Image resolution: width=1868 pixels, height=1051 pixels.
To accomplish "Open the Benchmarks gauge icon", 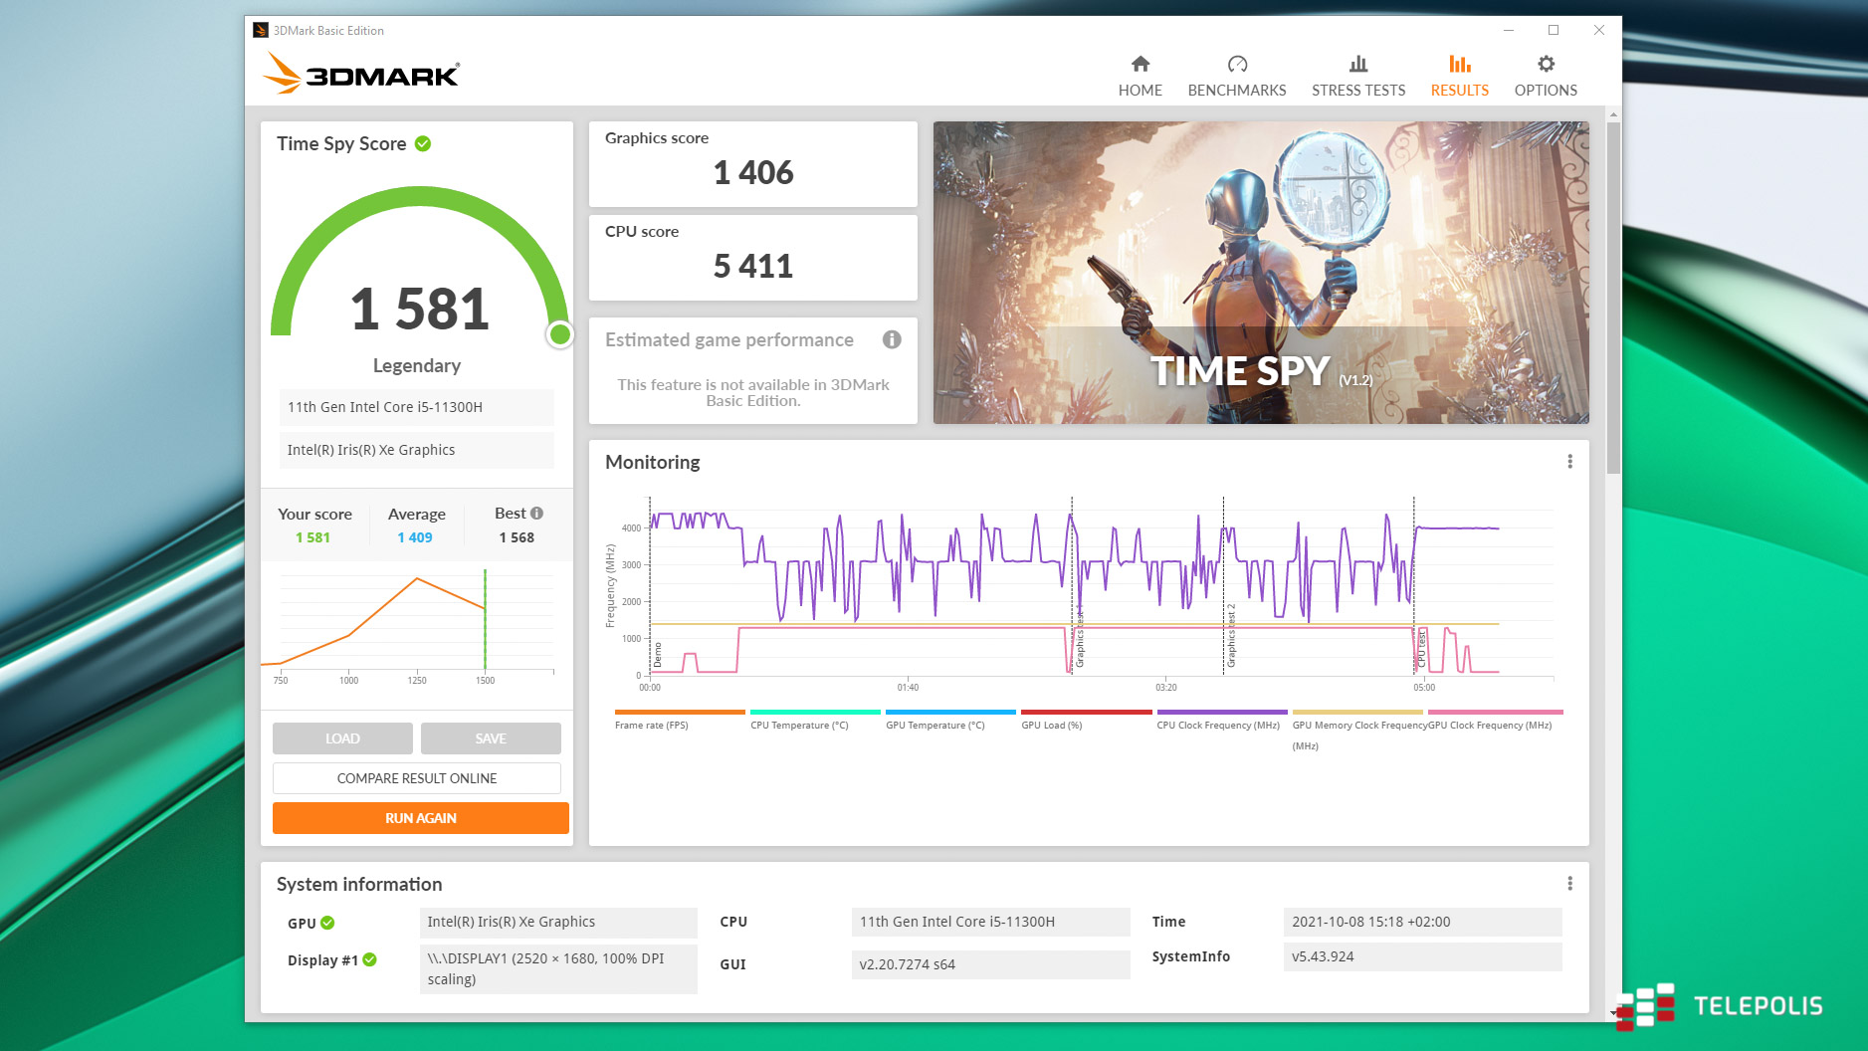I will pyautogui.click(x=1236, y=65).
